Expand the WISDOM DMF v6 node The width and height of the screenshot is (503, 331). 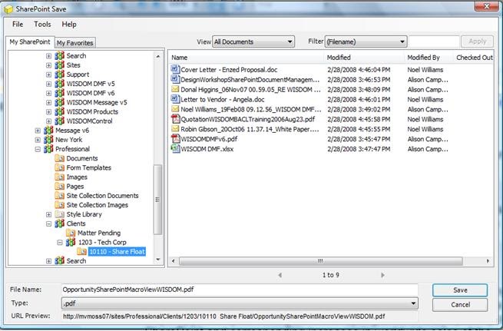pyautogui.click(x=48, y=93)
